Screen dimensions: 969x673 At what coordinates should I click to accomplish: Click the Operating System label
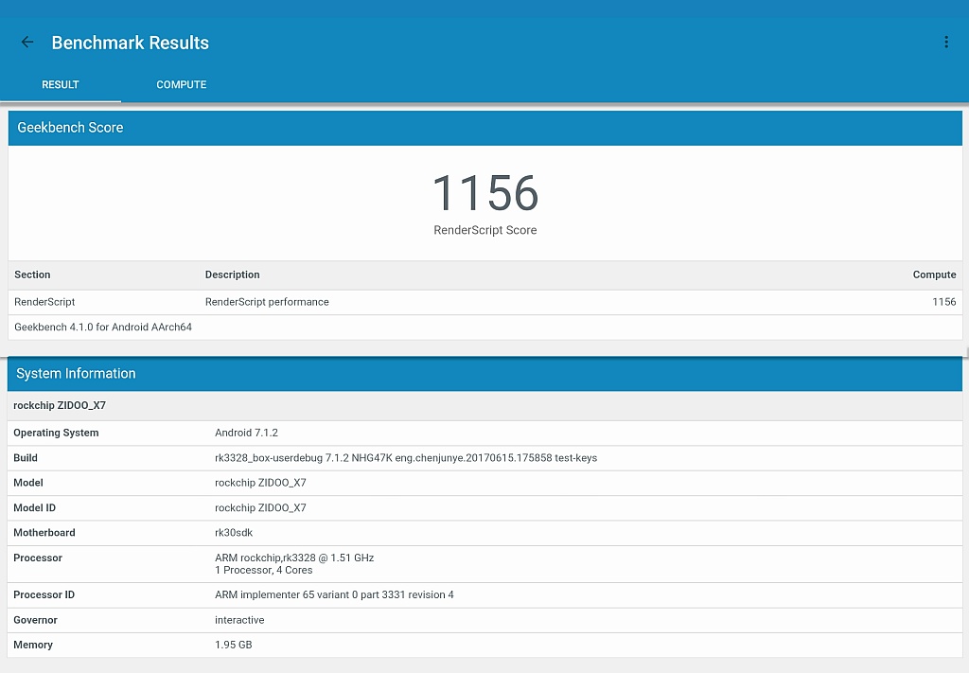click(x=56, y=433)
